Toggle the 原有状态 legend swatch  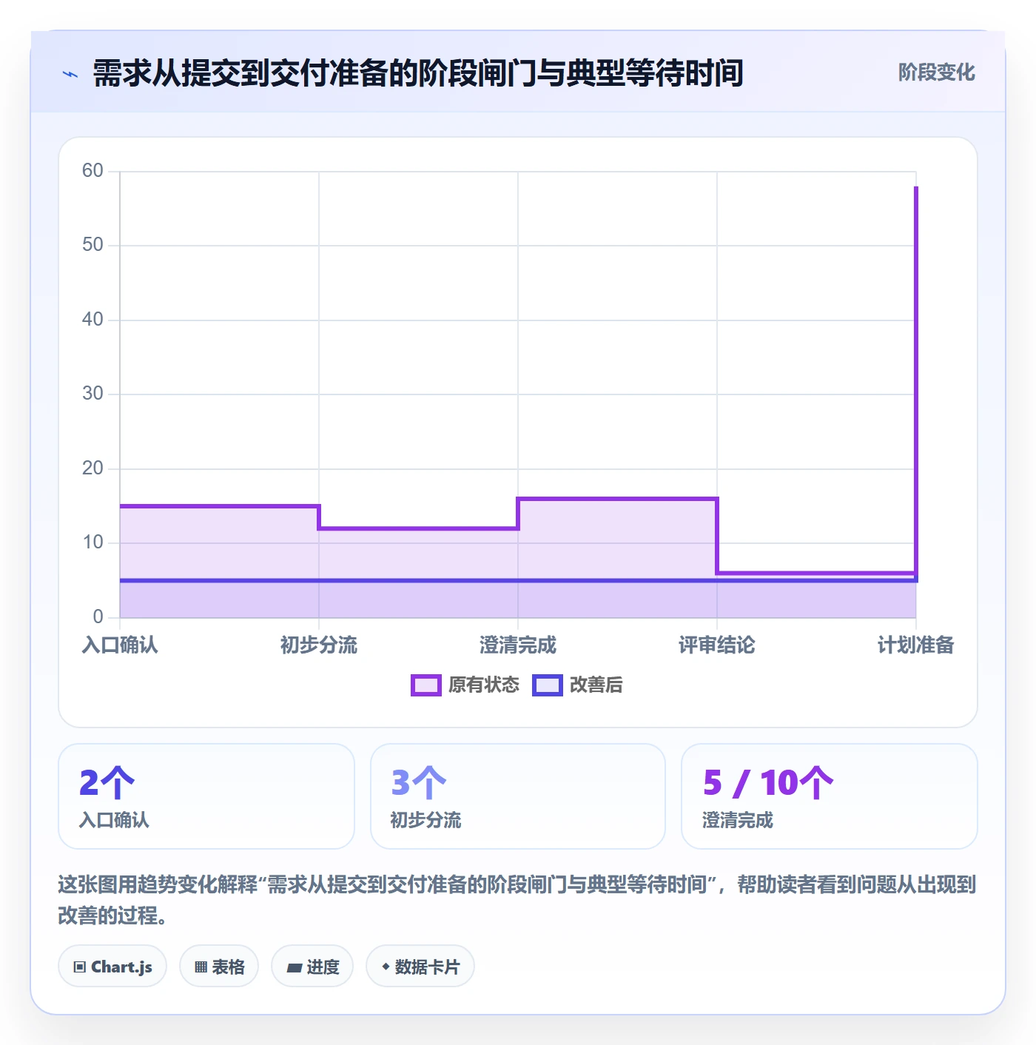426,685
